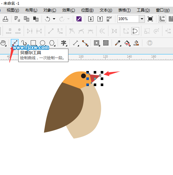Image resolution: width=173 pixels, height=175 pixels.
Task: Choose the Rectangle tool
Action: click(x=33, y=43)
